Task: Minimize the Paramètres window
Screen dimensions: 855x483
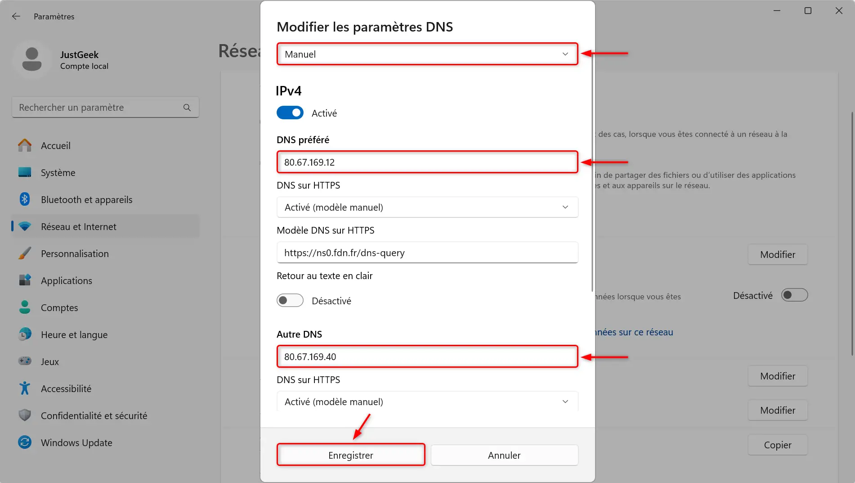Action: (x=777, y=11)
